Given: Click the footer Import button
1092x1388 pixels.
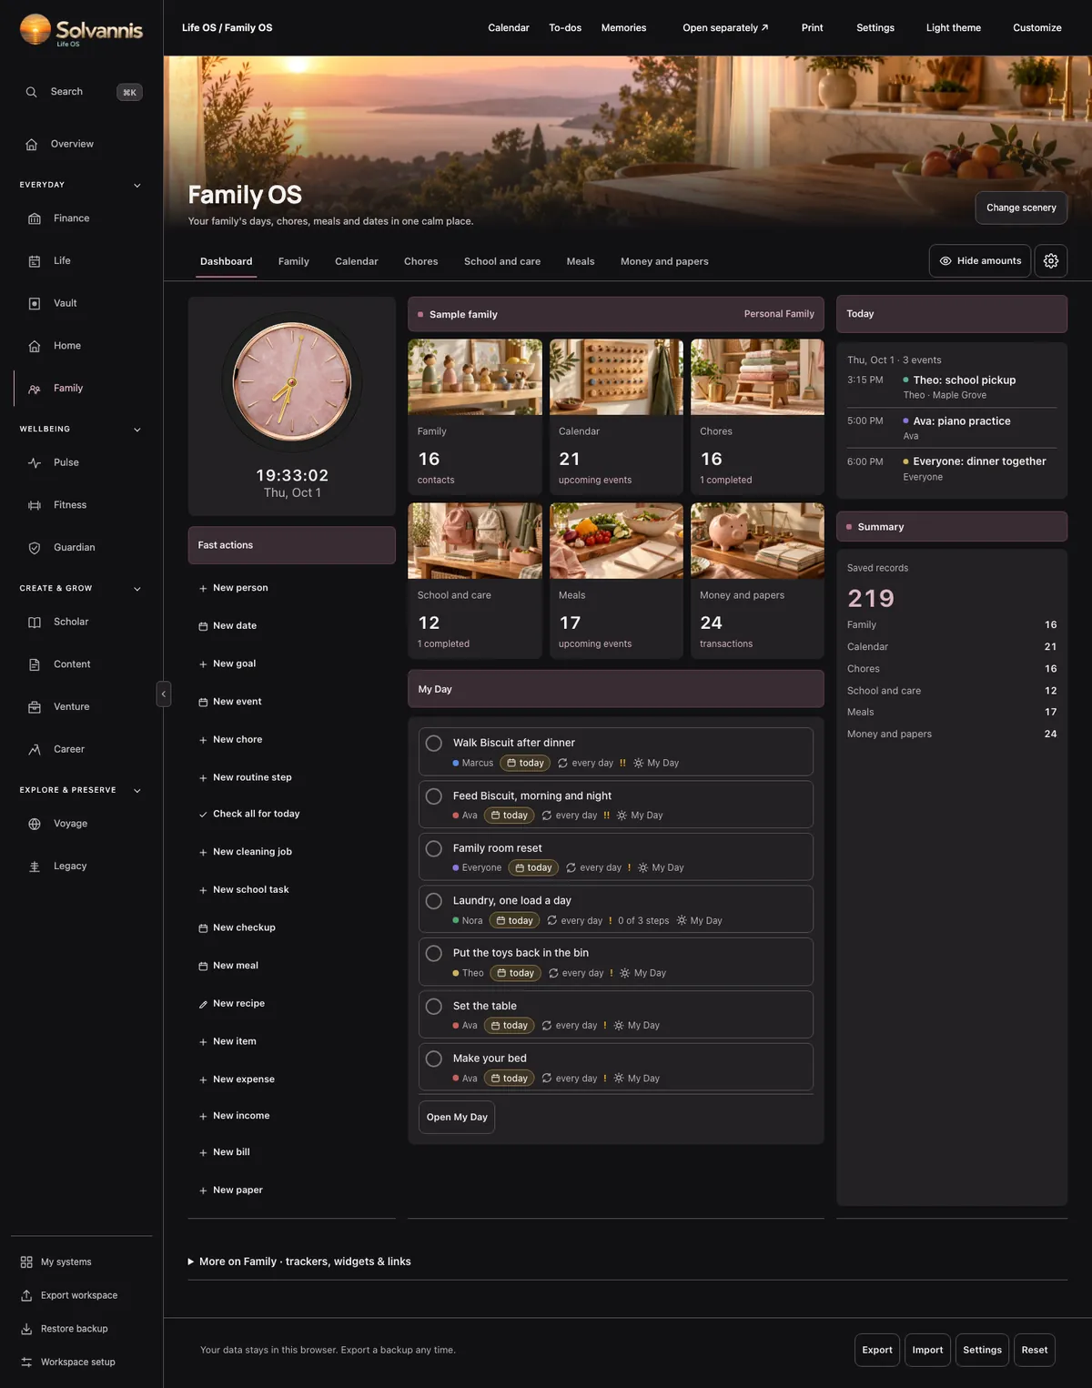Looking at the screenshot, I should click(927, 1350).
